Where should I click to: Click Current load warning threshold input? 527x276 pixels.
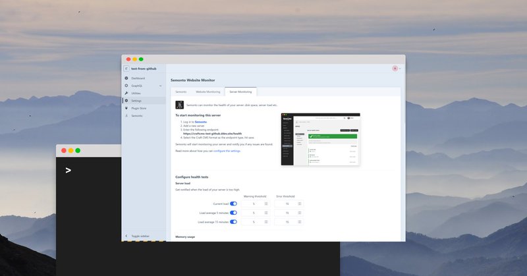click(255, 204)
